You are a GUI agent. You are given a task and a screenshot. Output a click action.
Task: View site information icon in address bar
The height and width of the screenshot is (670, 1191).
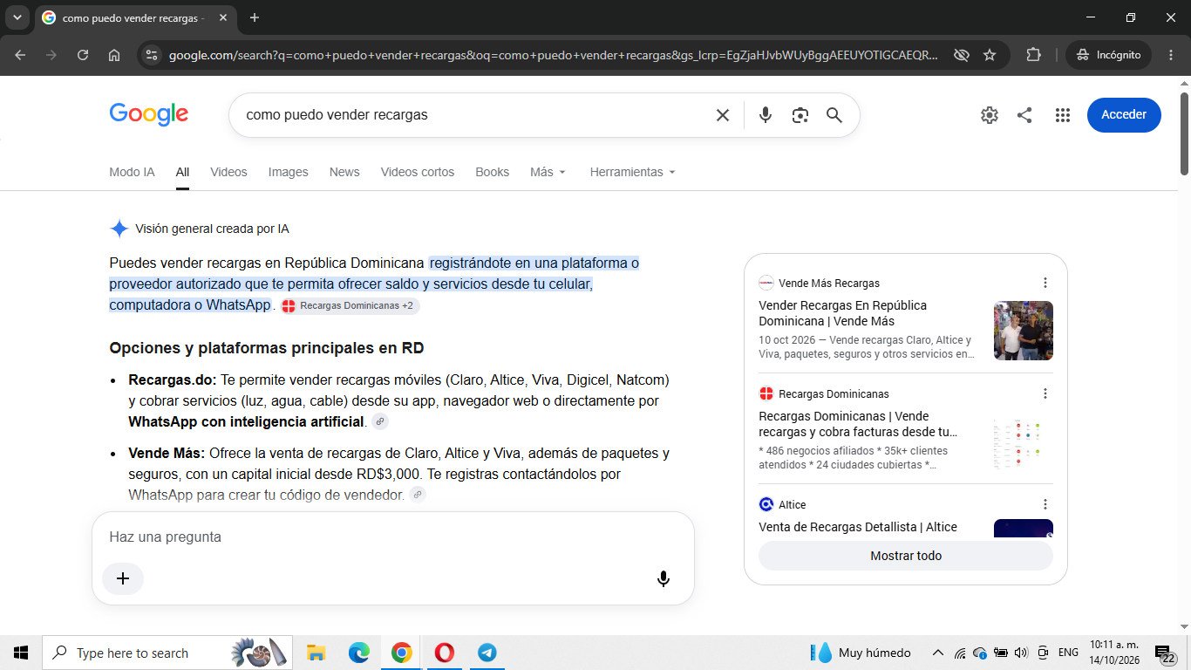[151, 55]
